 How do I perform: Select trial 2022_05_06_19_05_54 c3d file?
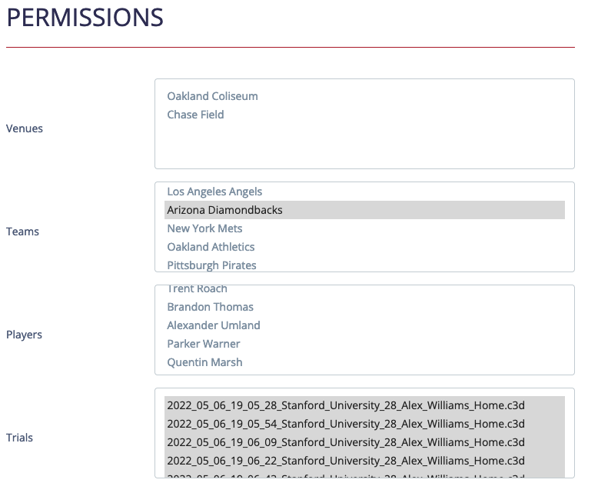345,424
